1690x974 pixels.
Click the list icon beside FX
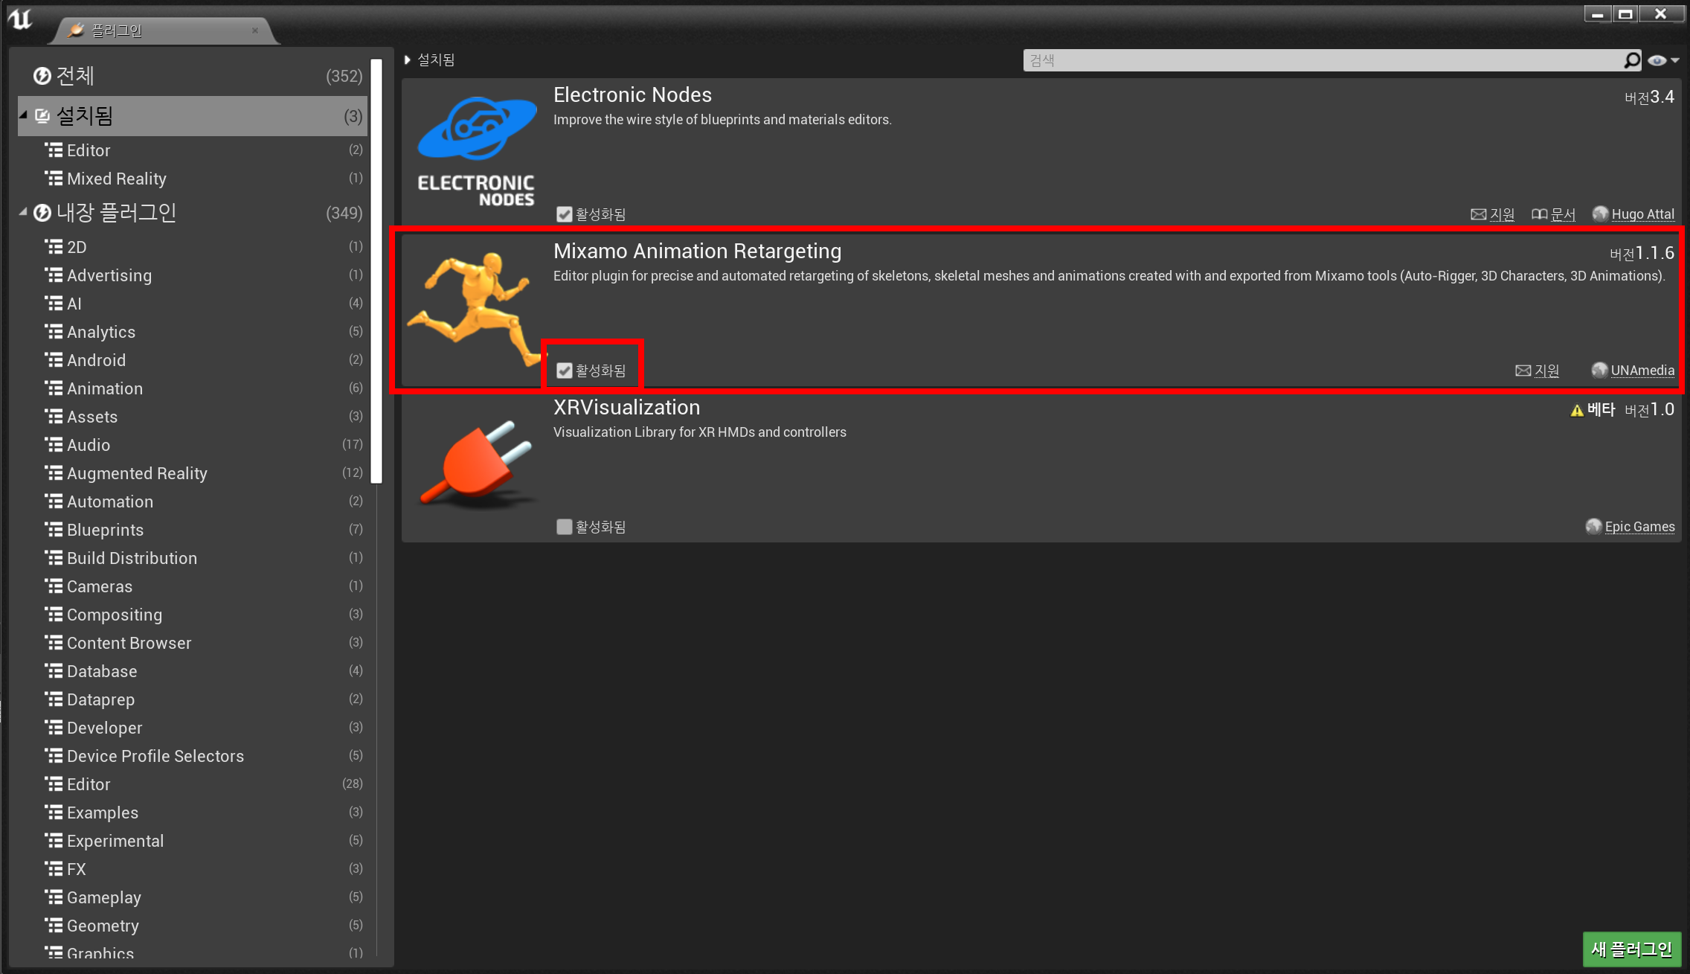click(x=54, y=868)
